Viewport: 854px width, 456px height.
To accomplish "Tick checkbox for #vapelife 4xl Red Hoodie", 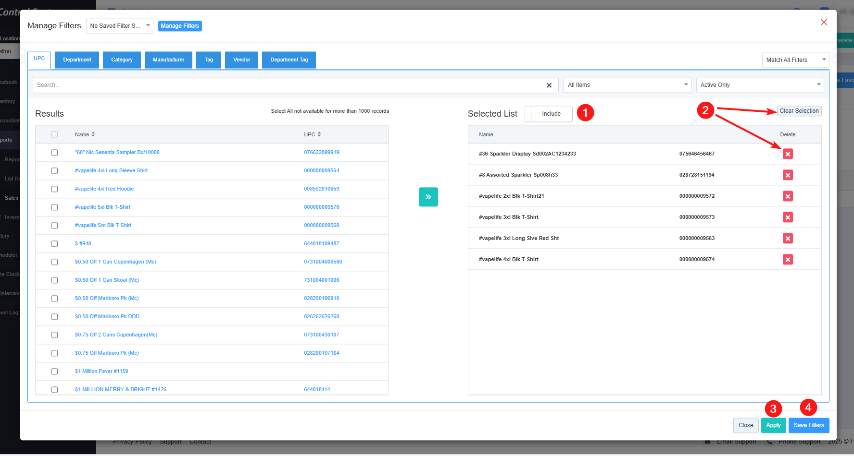I will pos(54,189).
